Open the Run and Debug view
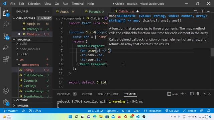214x120 pixels. coord(6,47)
